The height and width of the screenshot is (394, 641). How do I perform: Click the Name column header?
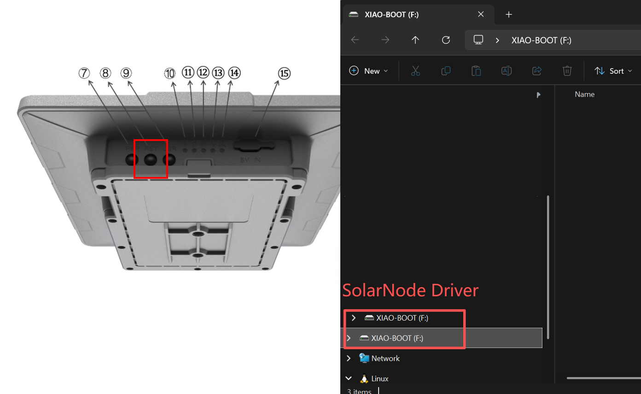pyautogui.click(x=584, y=94)
